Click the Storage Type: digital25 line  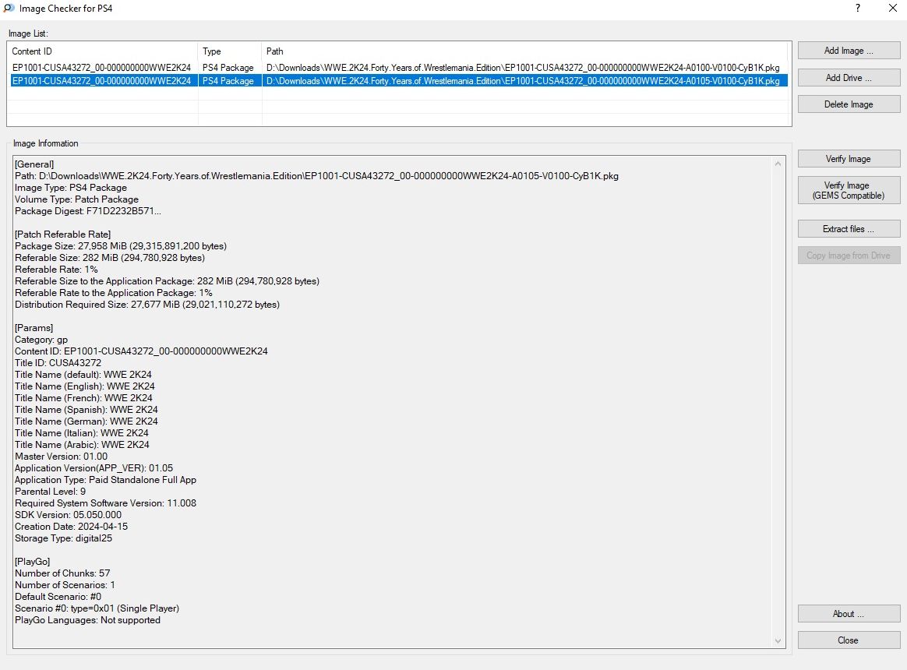click(63, 538)
